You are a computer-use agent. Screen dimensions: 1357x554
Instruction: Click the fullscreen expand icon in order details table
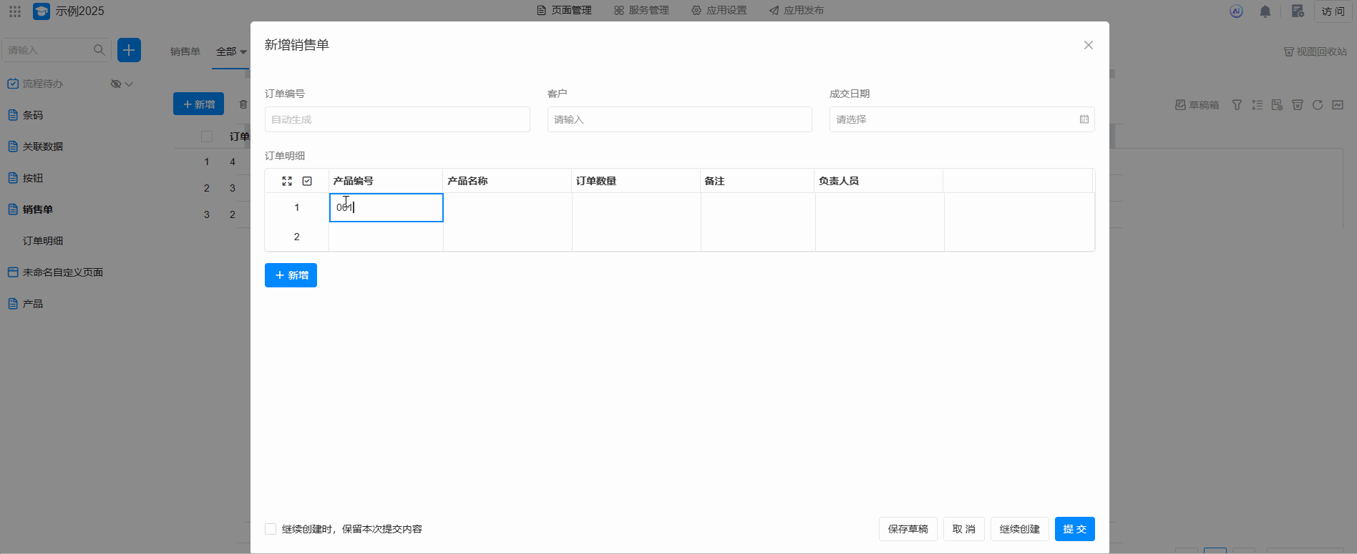[287, 181]
